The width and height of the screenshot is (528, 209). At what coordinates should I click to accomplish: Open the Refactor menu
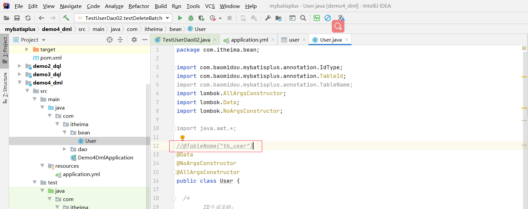pos(139,6)
